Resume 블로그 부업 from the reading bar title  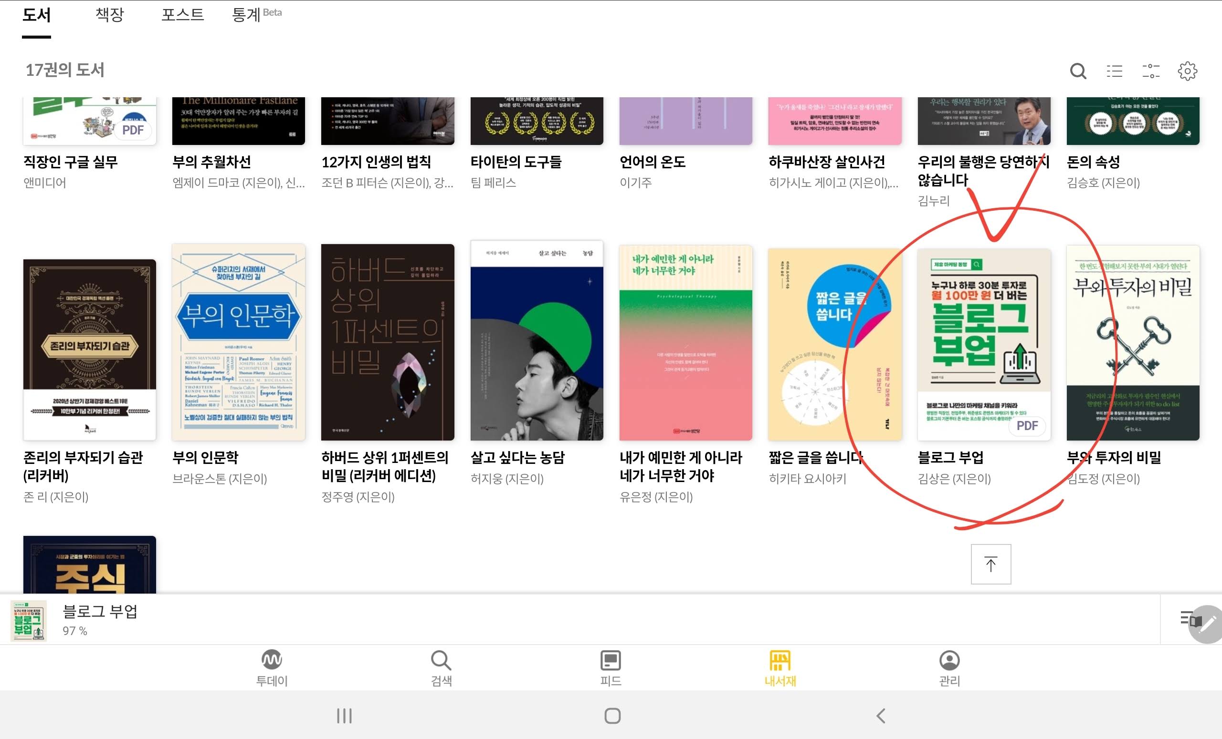click(x=100, y=612)
